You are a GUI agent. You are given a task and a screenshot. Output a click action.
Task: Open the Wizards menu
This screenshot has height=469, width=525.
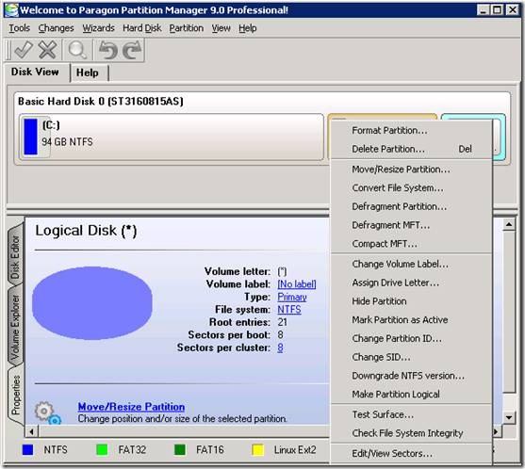[x=98, y=28]
